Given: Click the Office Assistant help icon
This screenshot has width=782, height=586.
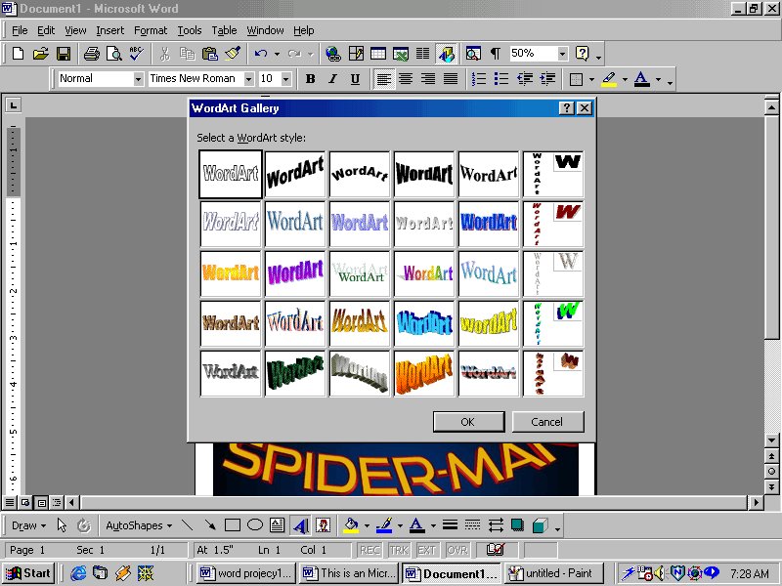Looking at the screenshot, I should tap(582, 54).
